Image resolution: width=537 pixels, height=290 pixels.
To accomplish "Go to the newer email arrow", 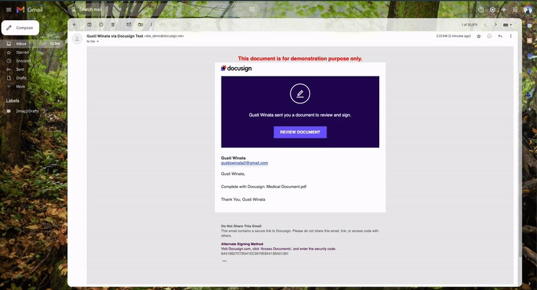I will (485, 25).
